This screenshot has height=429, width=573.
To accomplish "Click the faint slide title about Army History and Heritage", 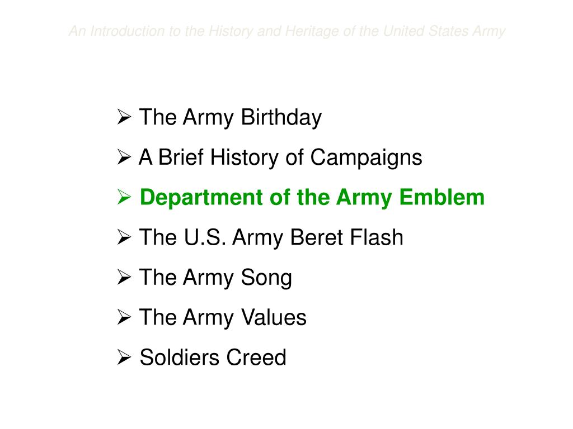I will tap(287, 31).
